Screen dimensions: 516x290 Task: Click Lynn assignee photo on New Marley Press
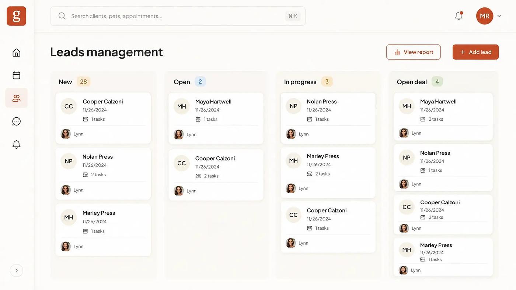click(x=66, y=247)
